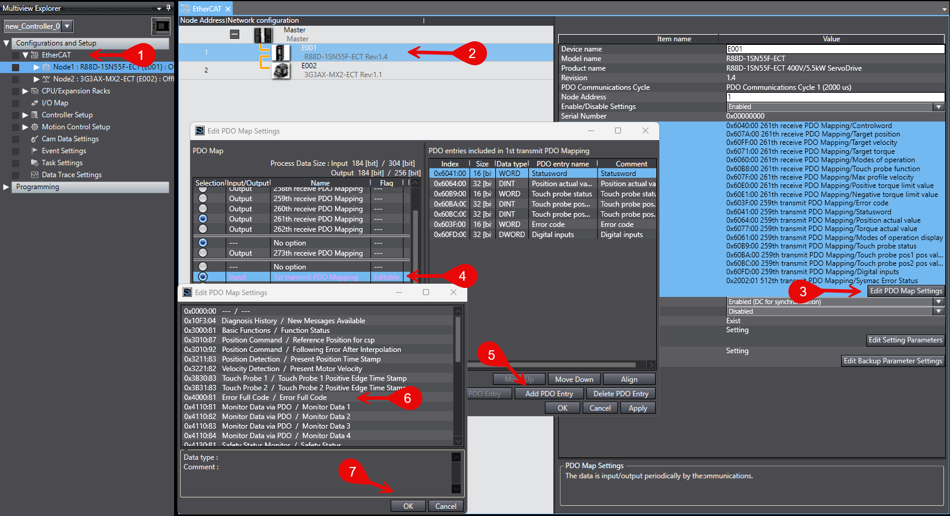Click the Data Trace Settings graph icon
This screenshot has width=950, height=516.
coord(35,175)
